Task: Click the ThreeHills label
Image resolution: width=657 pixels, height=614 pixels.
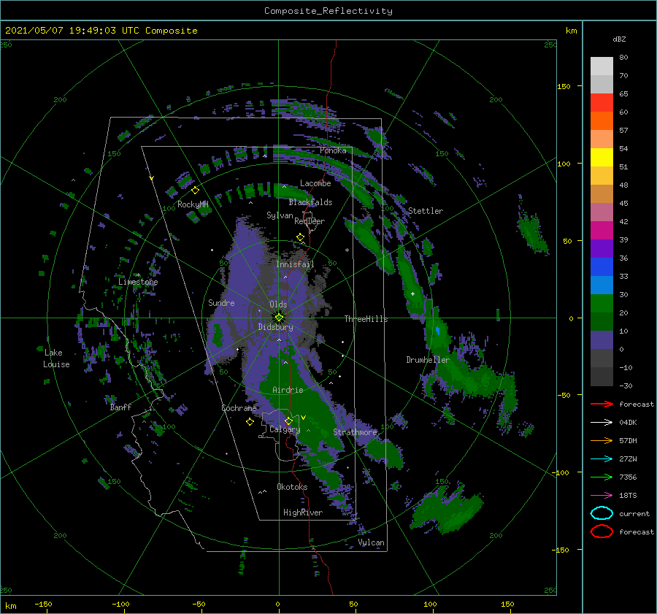Action: [x=366, y=319]
